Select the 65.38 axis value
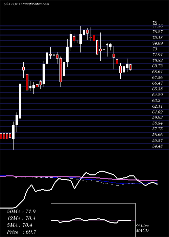The width and height of the screenshot is (169, 237). (x=158, y=89)
